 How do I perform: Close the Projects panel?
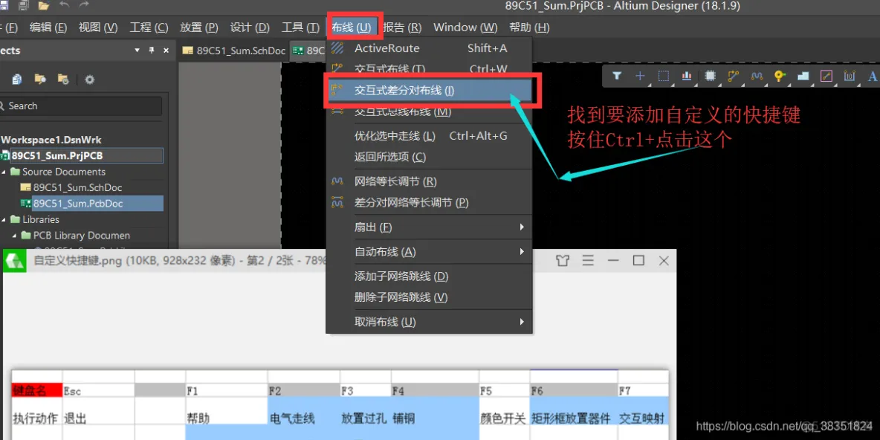166,51
